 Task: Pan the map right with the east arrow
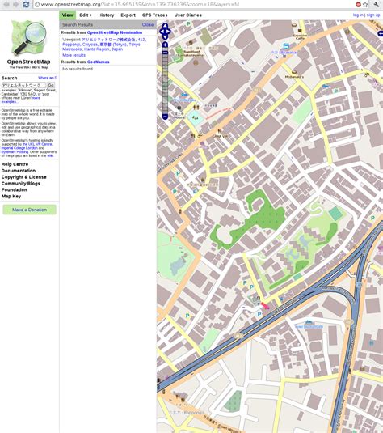pos(168,32)
